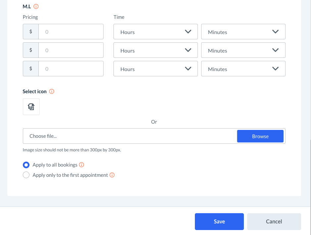Open the first row Hours dropdown
The image size is (311, 235).
coord(155,32)
